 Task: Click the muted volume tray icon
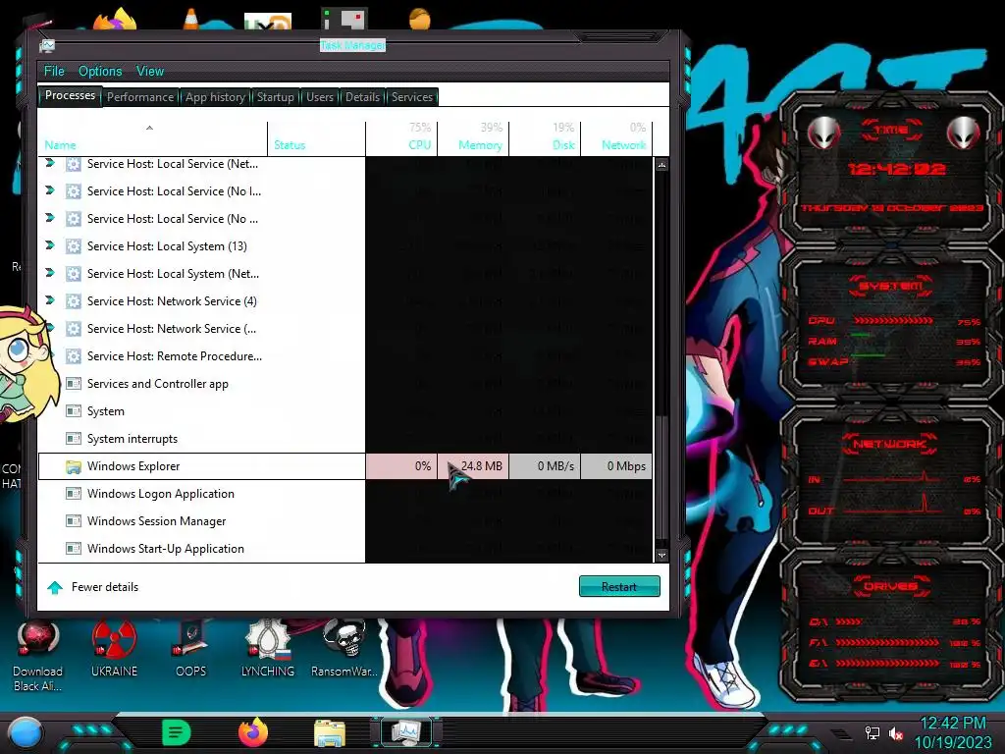pyautogui.click(x=896, y=732)
